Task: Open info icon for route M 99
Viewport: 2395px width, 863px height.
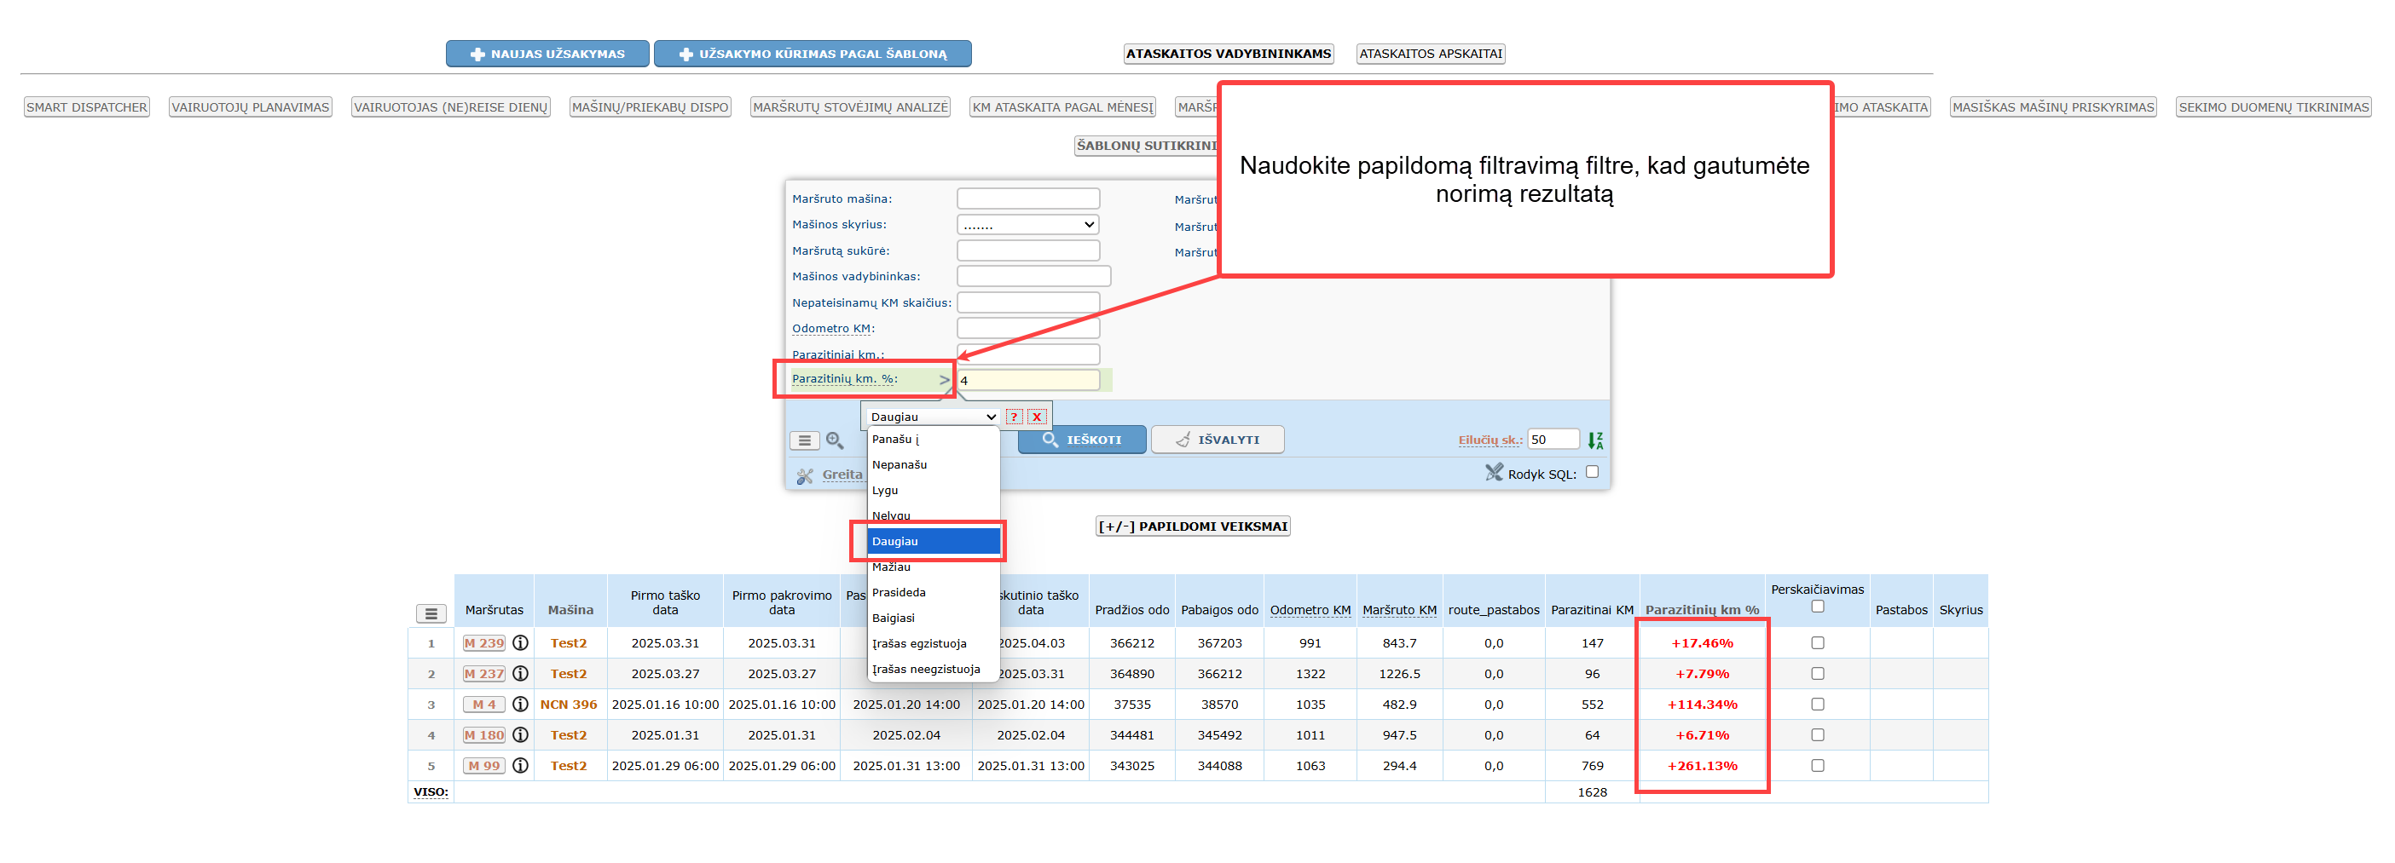Action: tap(521, 766)
